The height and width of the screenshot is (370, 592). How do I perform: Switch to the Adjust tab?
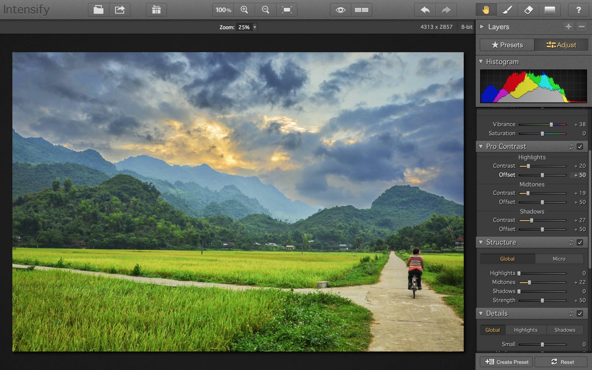[561, 45]
